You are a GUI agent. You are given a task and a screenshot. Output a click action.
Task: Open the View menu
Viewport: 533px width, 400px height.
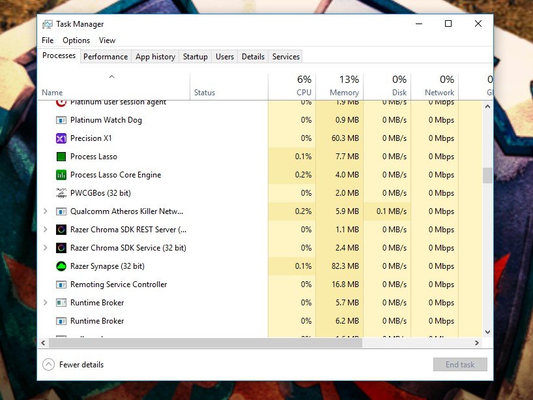[107, 40]
